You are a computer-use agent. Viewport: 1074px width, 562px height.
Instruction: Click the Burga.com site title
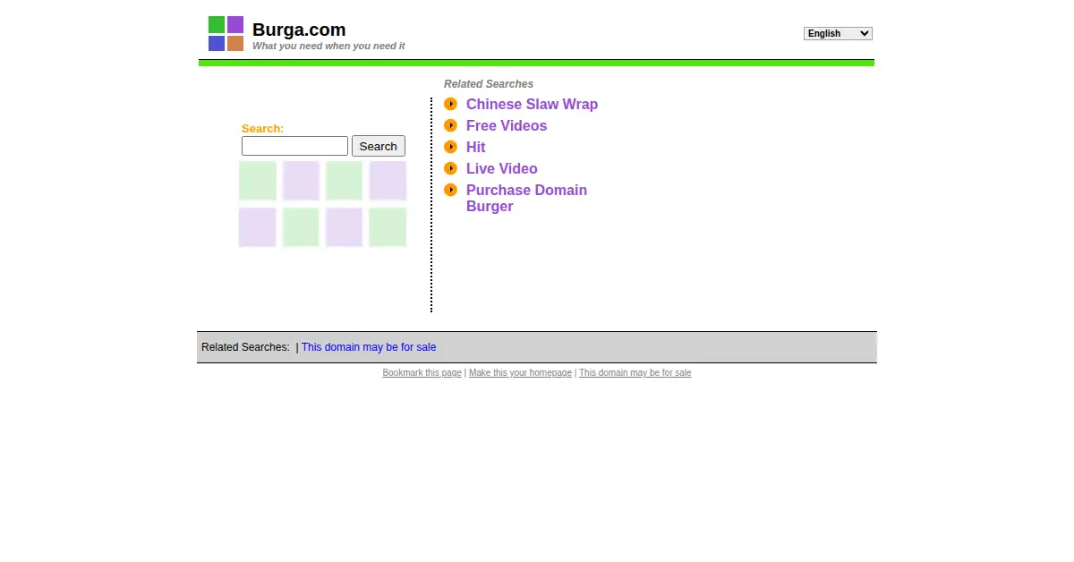click(x=299, y=30)
